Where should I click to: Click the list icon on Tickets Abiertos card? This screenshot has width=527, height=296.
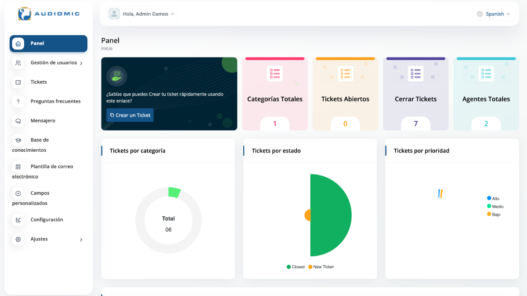tap(345, 74)
